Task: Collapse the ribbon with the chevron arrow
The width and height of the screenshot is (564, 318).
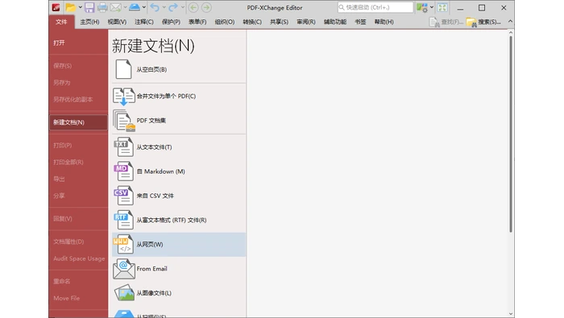Action: pyautogui.click(x=510, y=22)
